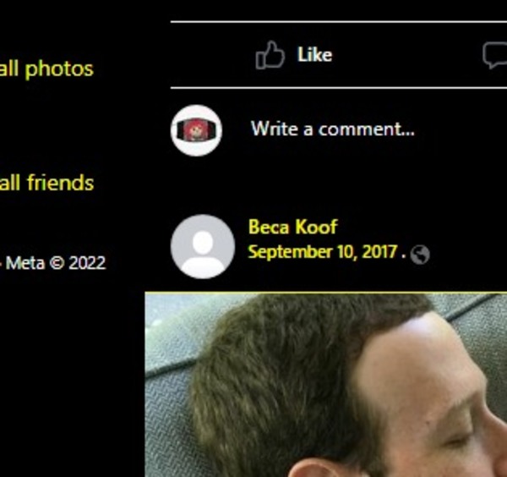The width and height of the screenshot is (507, 477).
Task: Follow the all friends link
Action: pos(46,183)
